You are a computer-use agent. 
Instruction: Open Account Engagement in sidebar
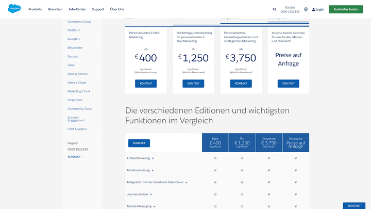coord(76,119)
